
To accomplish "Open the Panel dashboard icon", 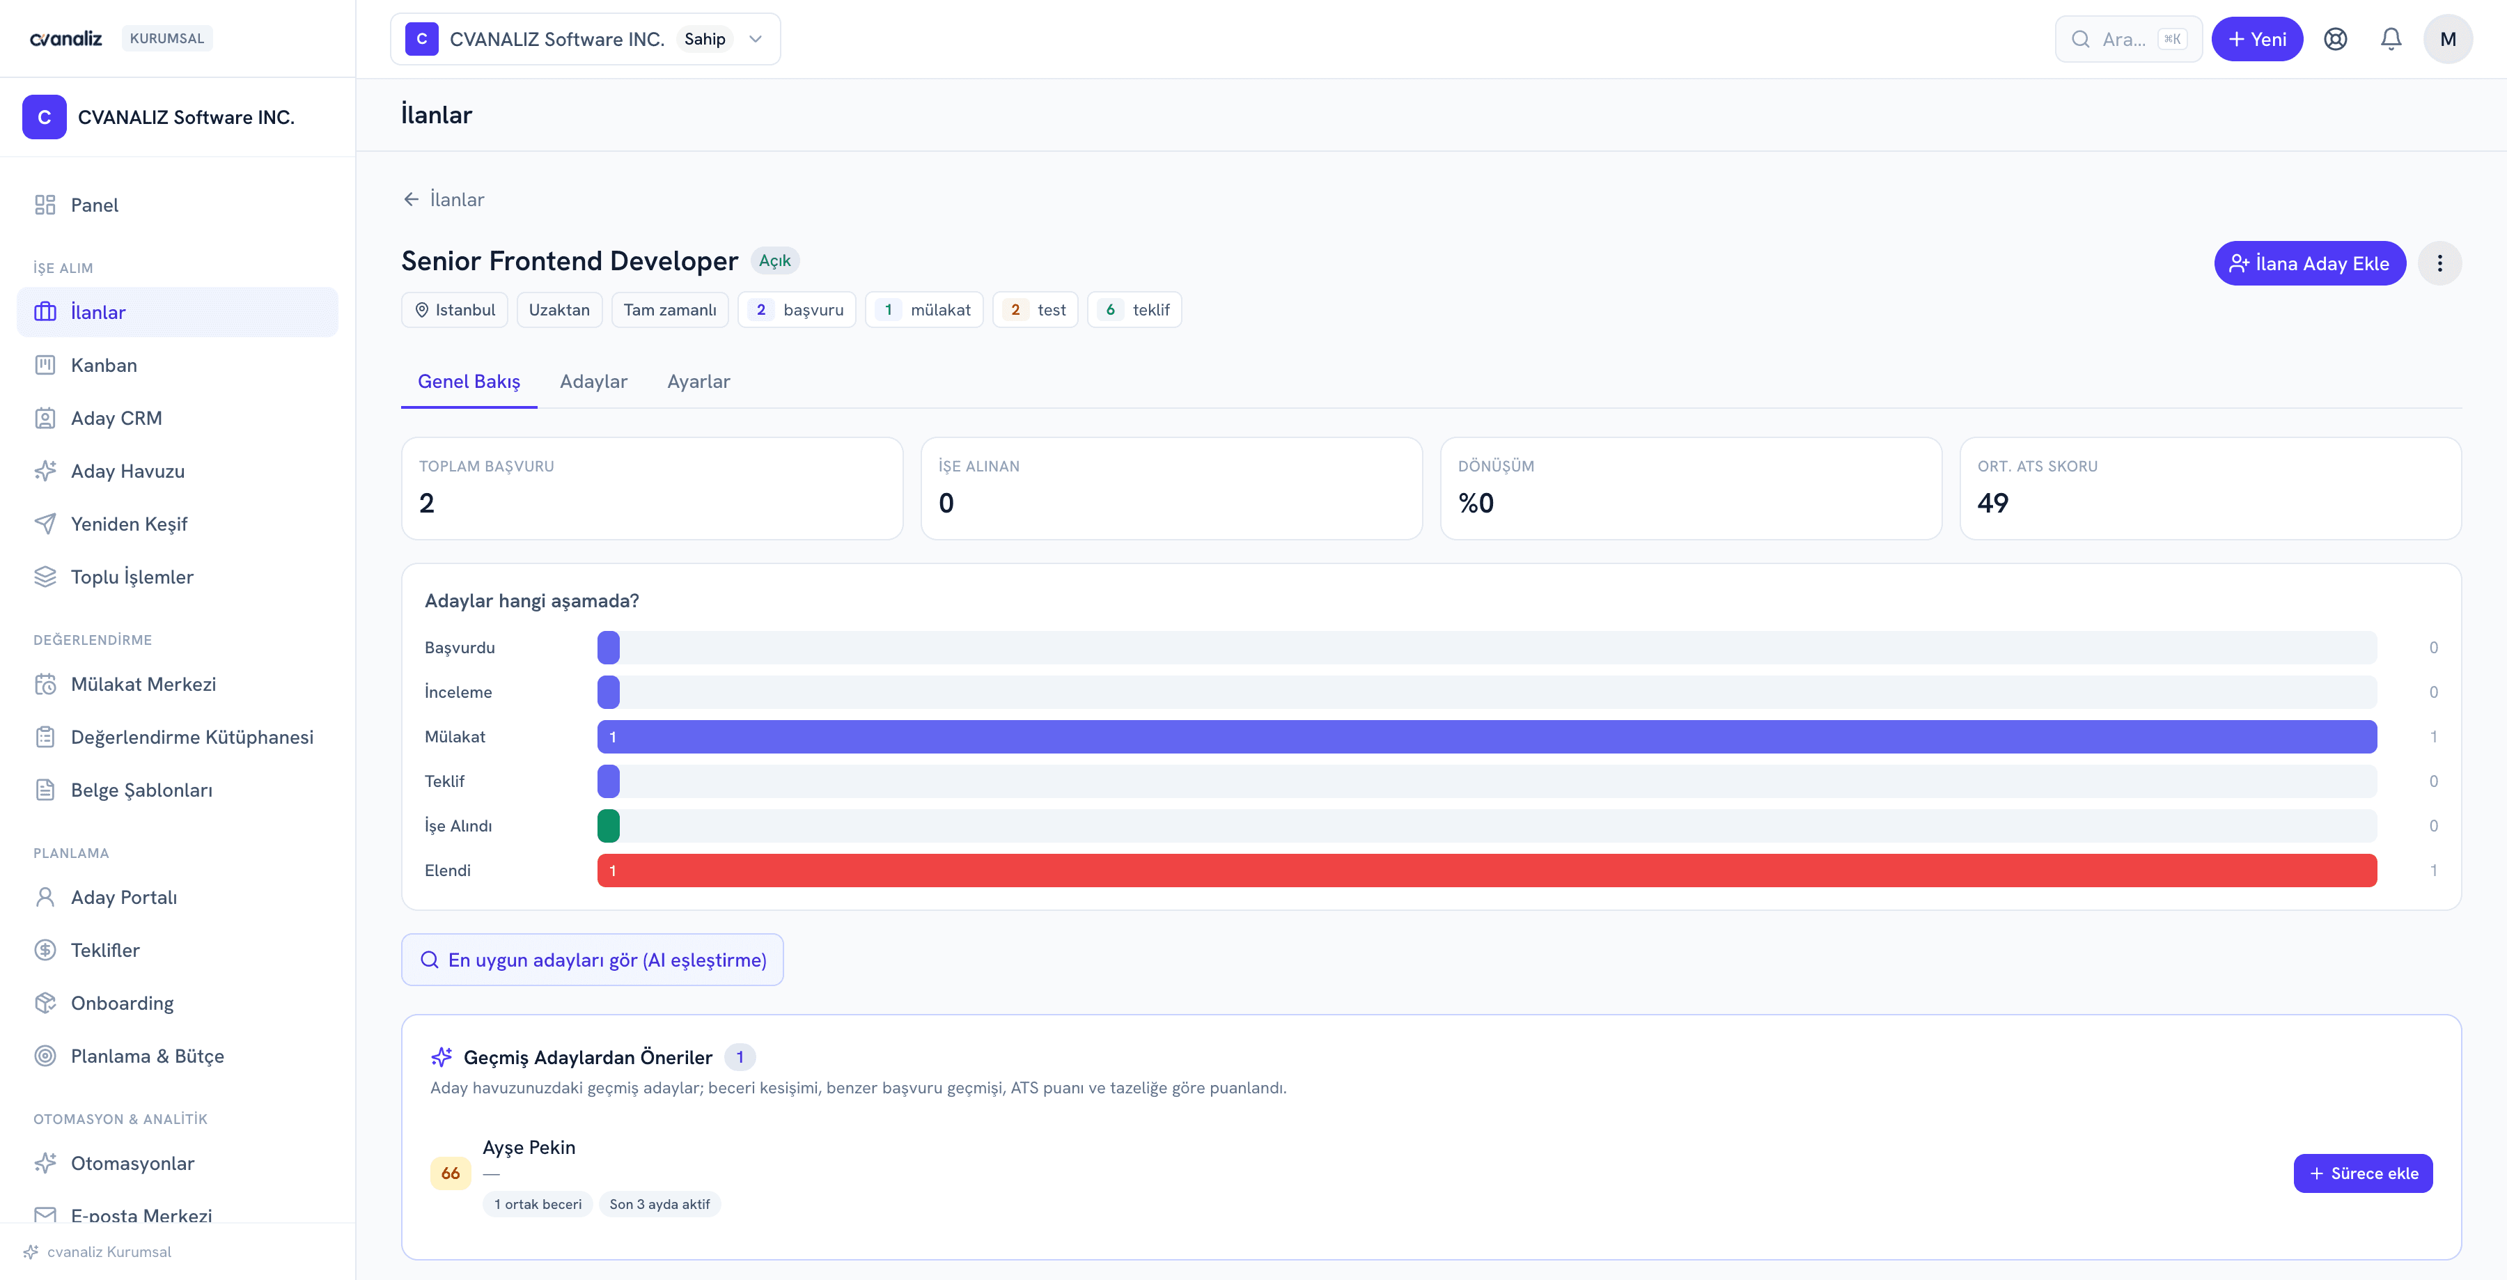I will (x=45, y=205).
